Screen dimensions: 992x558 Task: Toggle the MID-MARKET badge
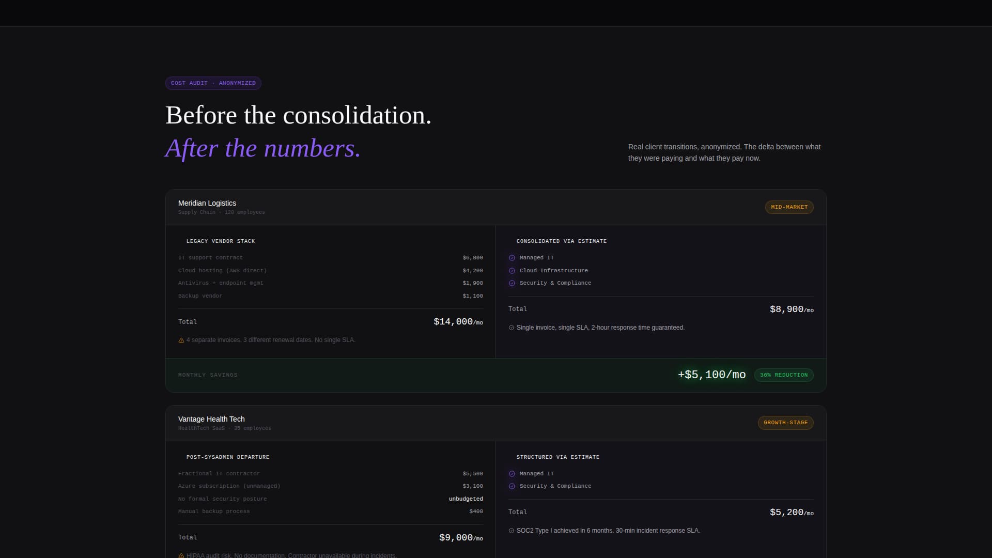pos(789,207)
